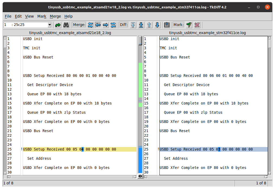
Task: Choose merge left single arrow icon
Action: pyautogui.click(x=98, y=25)
